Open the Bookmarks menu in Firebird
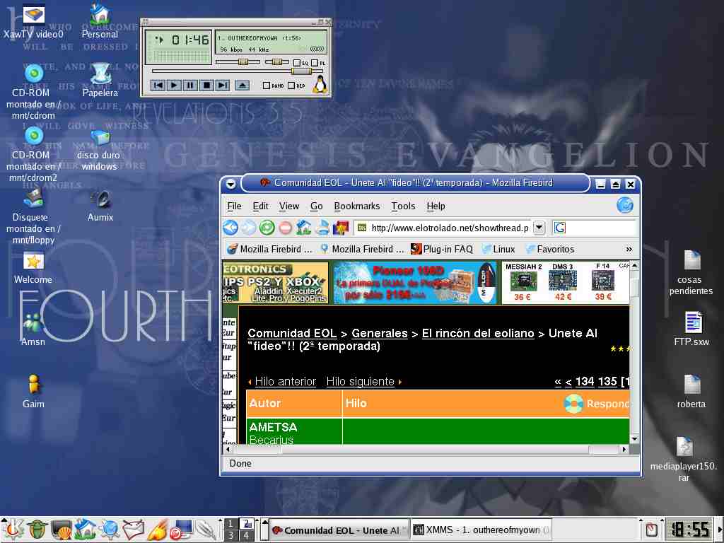The image size is (724, 543). click(x=357, y=206)
